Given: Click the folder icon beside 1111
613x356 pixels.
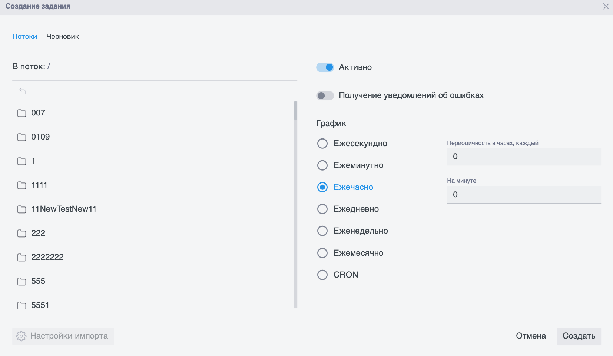Looking at the screenshot, I should point(22,185).
